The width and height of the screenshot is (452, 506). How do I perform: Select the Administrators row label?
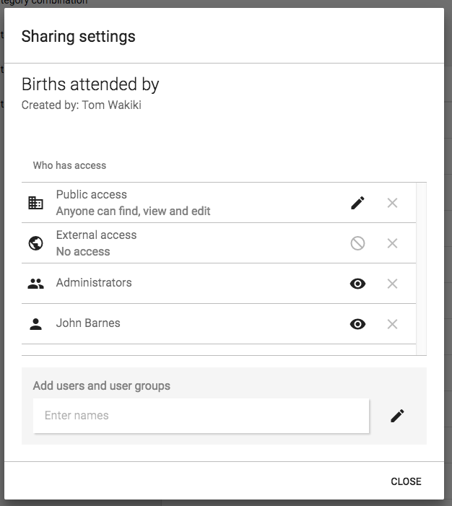(94, 283)
